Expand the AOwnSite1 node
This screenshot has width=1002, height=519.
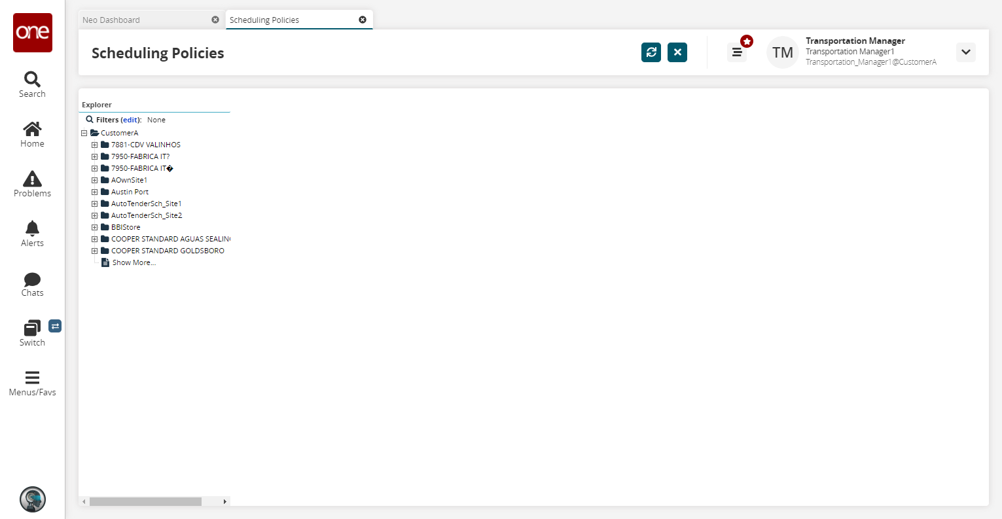[95, 180]
